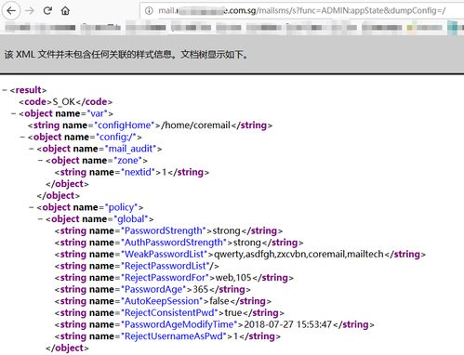Click the RejectUsernameAsPwd string entry
Screen dimensions: 464x355
167,336
